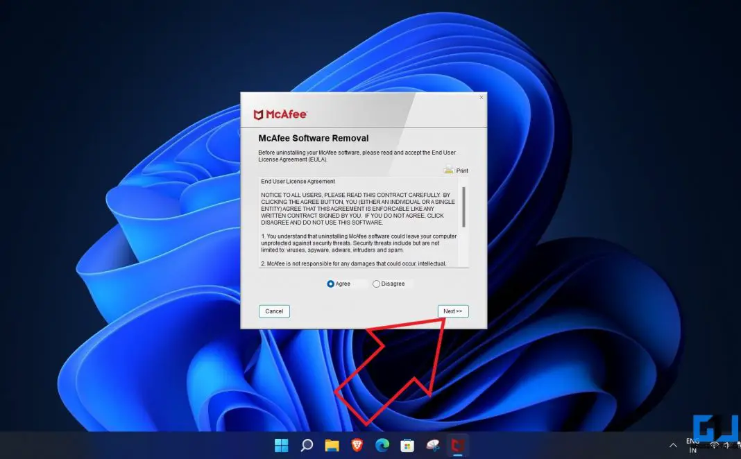Launch Microsoft Edge from the taskbar
Screen dimensions: 741x459
point(382,445)
